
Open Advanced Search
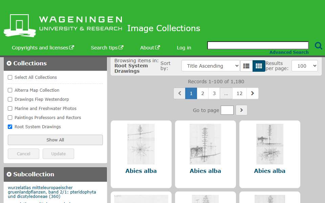[289, 52]
